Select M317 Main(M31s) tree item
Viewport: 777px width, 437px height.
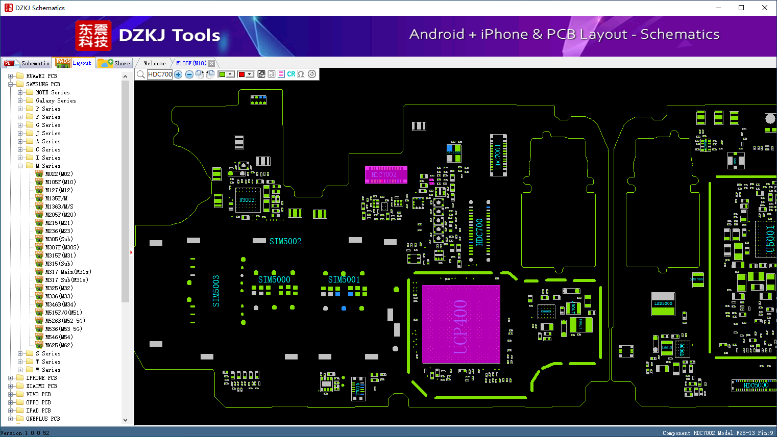pyautogui.click(x=68, y=272)
